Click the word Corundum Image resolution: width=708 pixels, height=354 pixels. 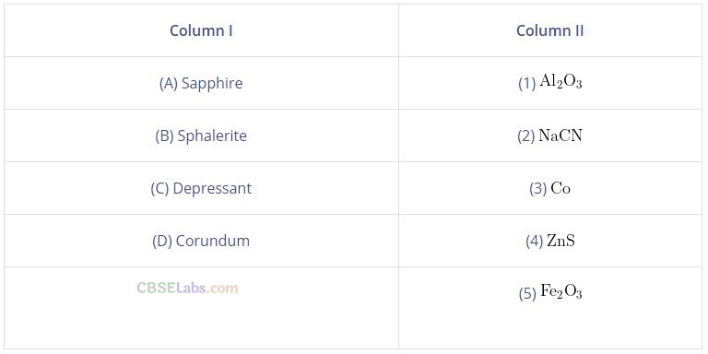(213, 241)
